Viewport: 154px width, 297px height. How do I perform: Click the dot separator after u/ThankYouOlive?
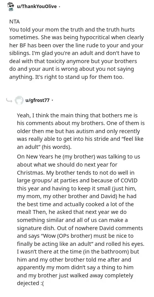60,7
